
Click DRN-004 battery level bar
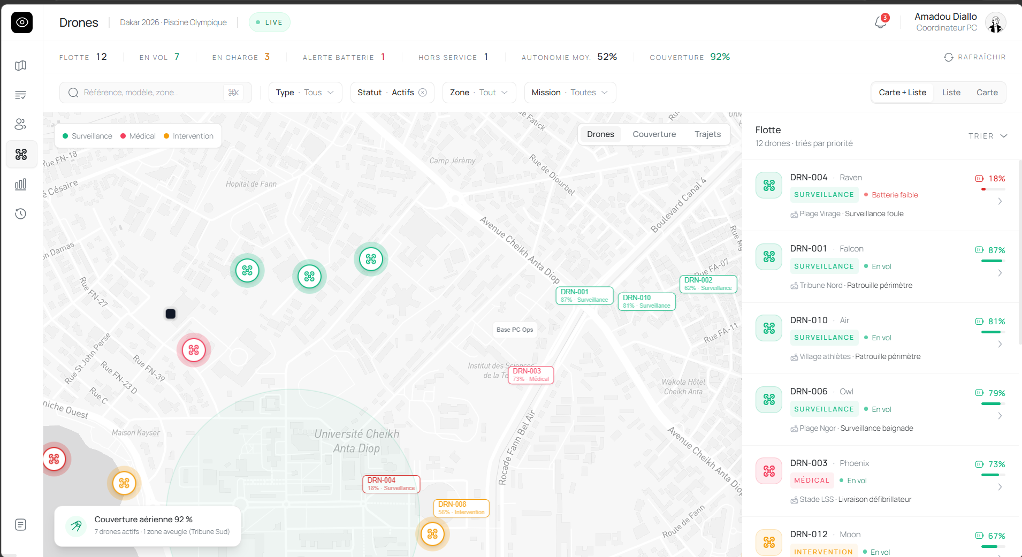click(993, 189)
